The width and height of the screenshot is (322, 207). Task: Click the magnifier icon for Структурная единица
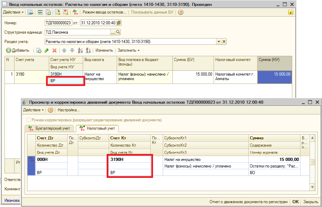(x=118, y=32)
